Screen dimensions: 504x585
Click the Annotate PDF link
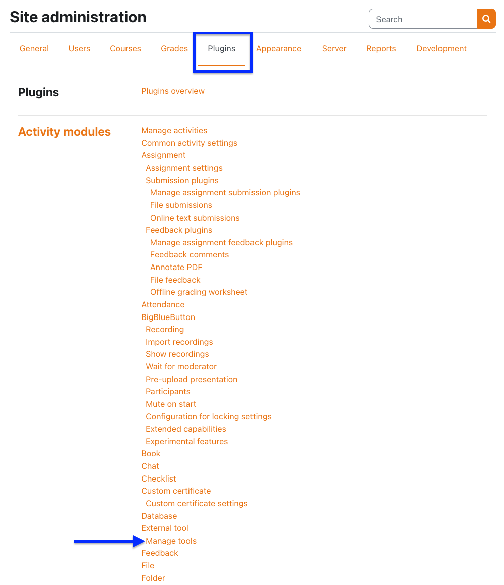pos(176,268)
